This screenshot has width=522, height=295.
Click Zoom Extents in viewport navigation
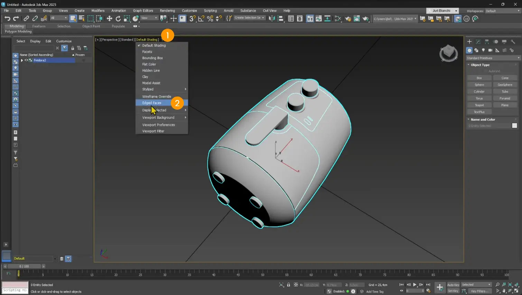pyautogui.click(x=510, y=285)
